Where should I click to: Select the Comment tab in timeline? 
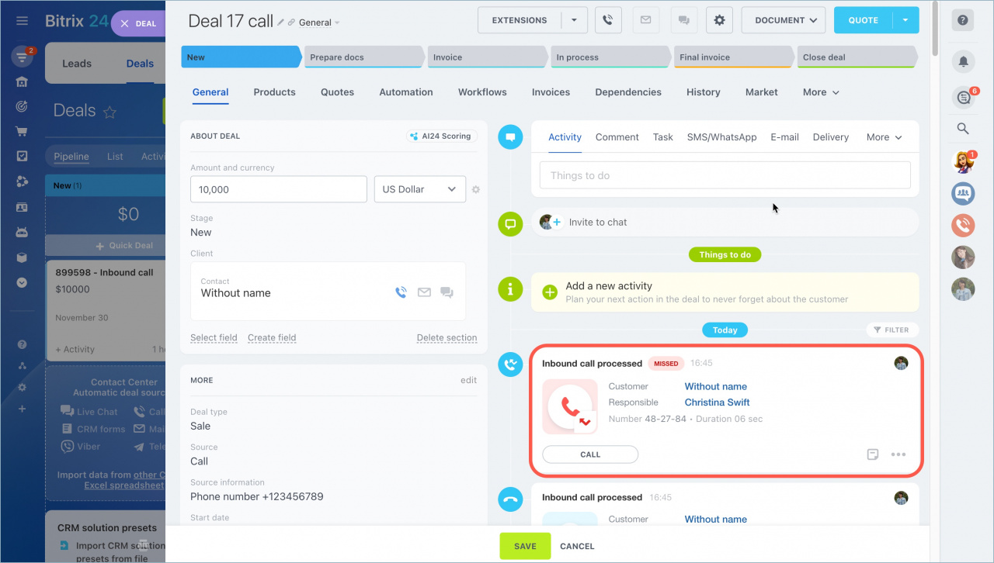[x=617, y=137]
